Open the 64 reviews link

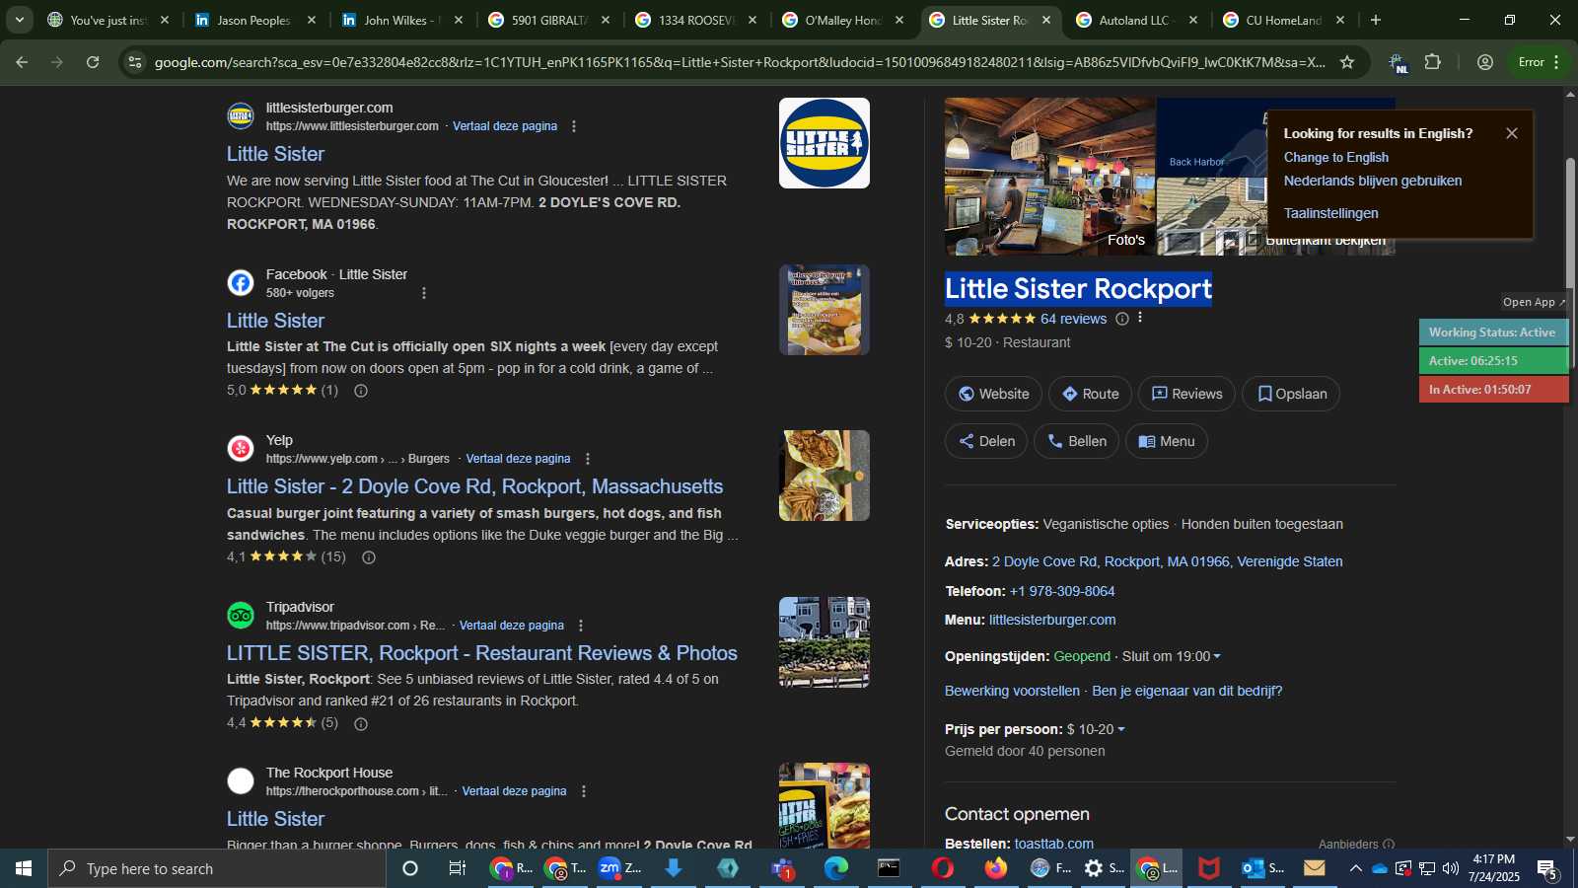click(x=1073, y=319)
